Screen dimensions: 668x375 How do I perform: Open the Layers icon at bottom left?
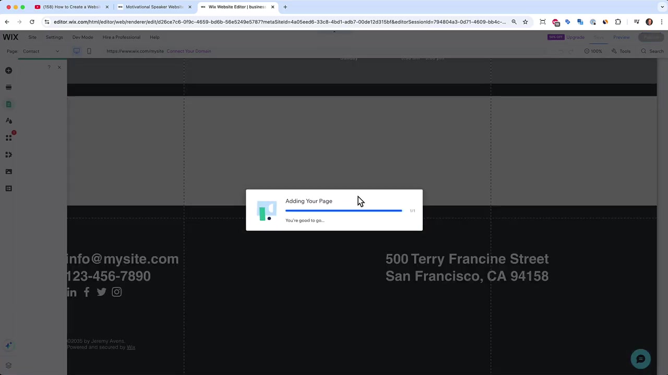point(8,366)
